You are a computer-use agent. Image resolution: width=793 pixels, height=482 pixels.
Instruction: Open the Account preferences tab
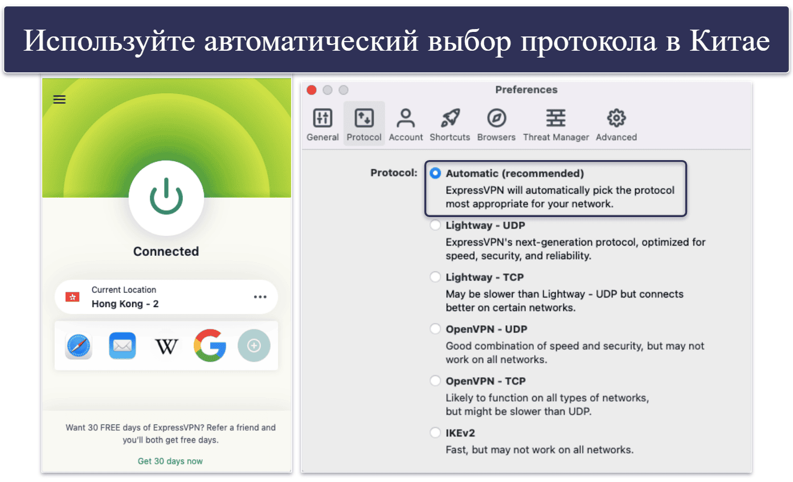point(406,125)
